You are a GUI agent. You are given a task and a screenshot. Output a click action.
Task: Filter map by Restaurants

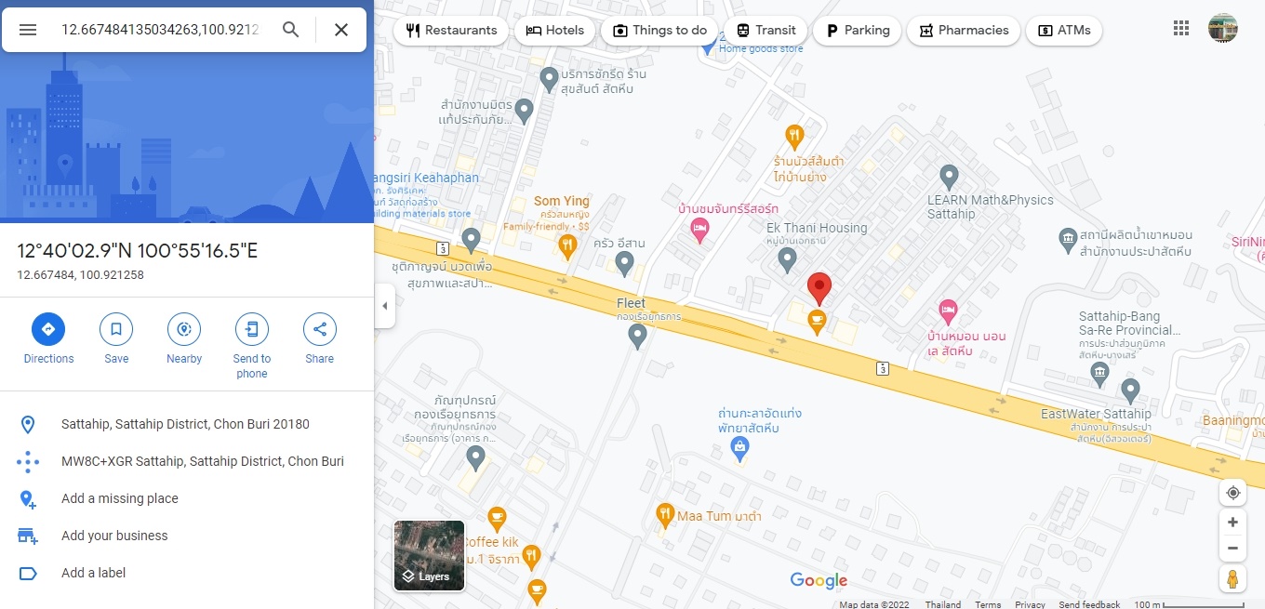pyautogui.click(x=451, y=30)
